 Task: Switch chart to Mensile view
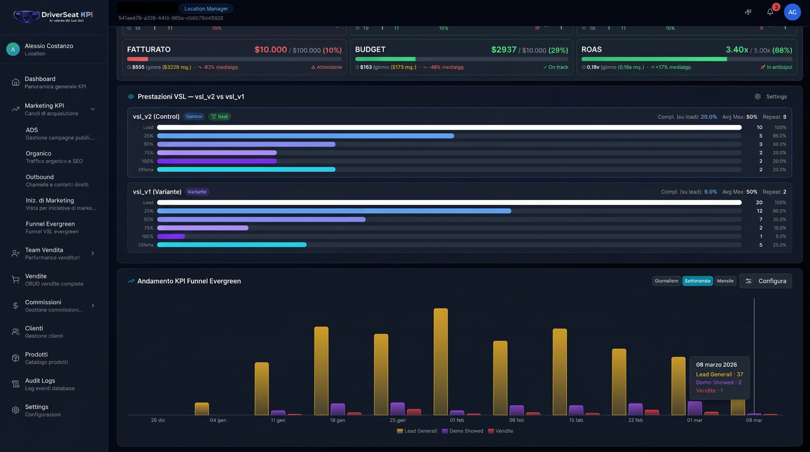coord(725,281)
